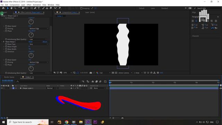Toggle Wave Height stopwatch in Wave Warp 2
This screenshot has width=222, height=125.
pyautogui.click(x=6, y=47)
